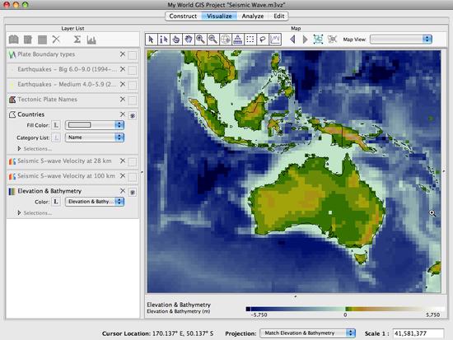Remove Earthquakes Medium 4.0-5.9 layer
Screen dimensions: 453x340
click(123, 84)
